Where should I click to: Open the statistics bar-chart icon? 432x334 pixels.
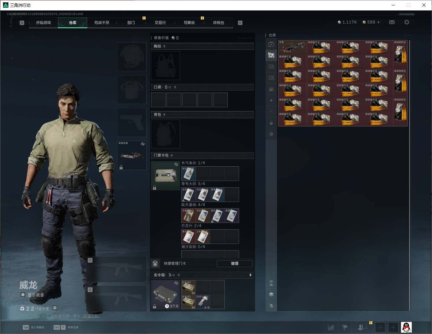tap(331, 327)
